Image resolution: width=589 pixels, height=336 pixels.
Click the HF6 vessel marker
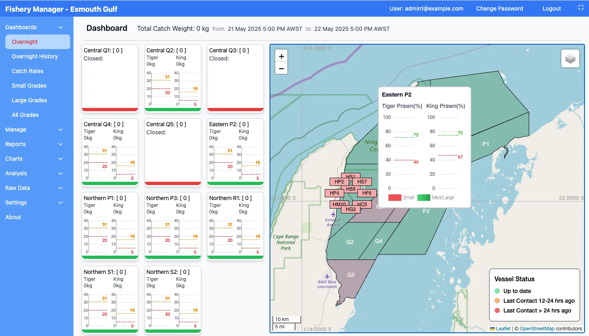[x=367, y=193]
